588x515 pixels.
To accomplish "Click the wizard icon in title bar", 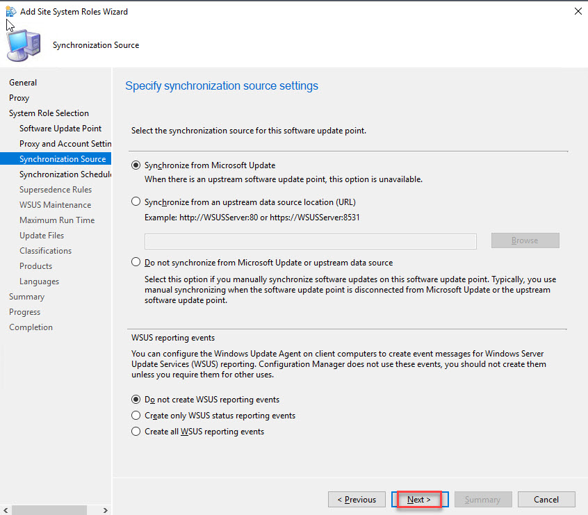I will click(x=10, y=11).
